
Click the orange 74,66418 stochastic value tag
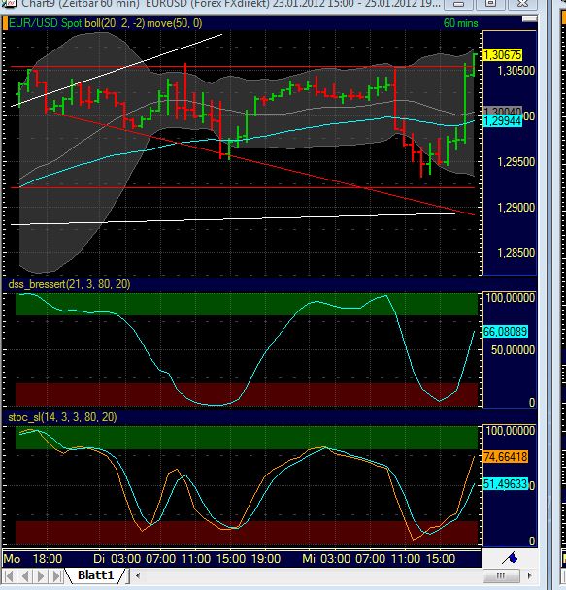pyautogui.click(x=506, y=457)
